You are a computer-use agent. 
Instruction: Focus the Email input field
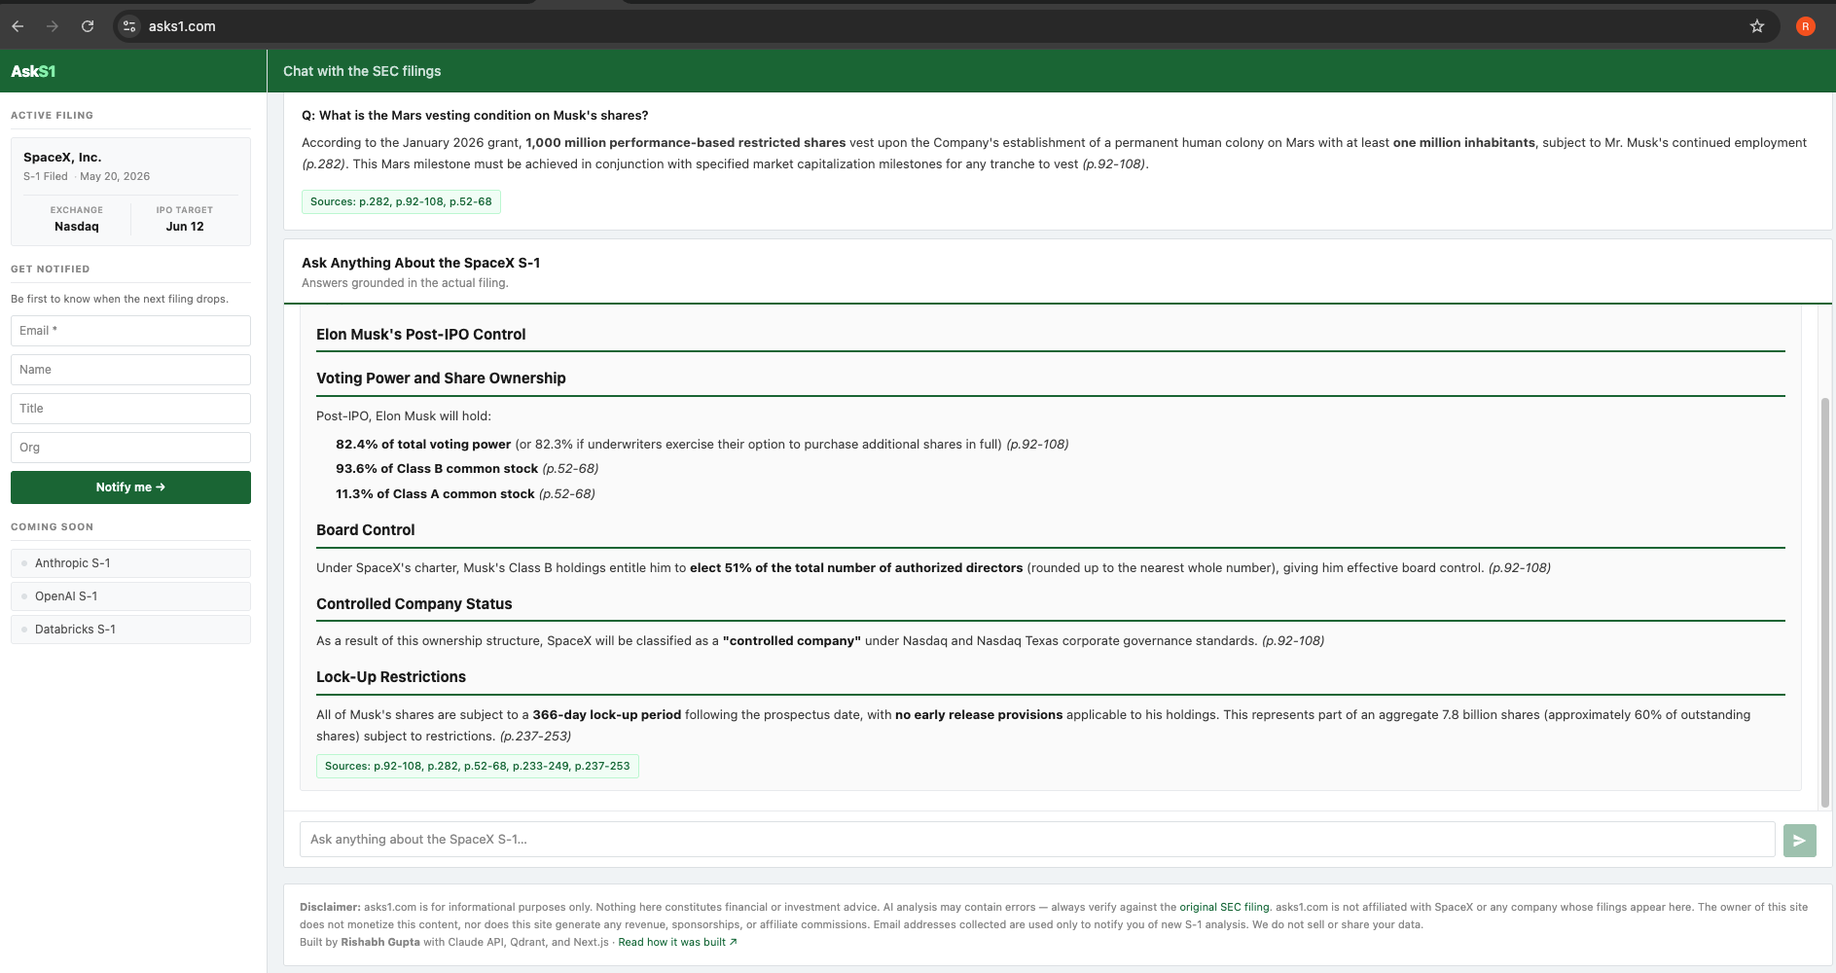click(130, 331)
